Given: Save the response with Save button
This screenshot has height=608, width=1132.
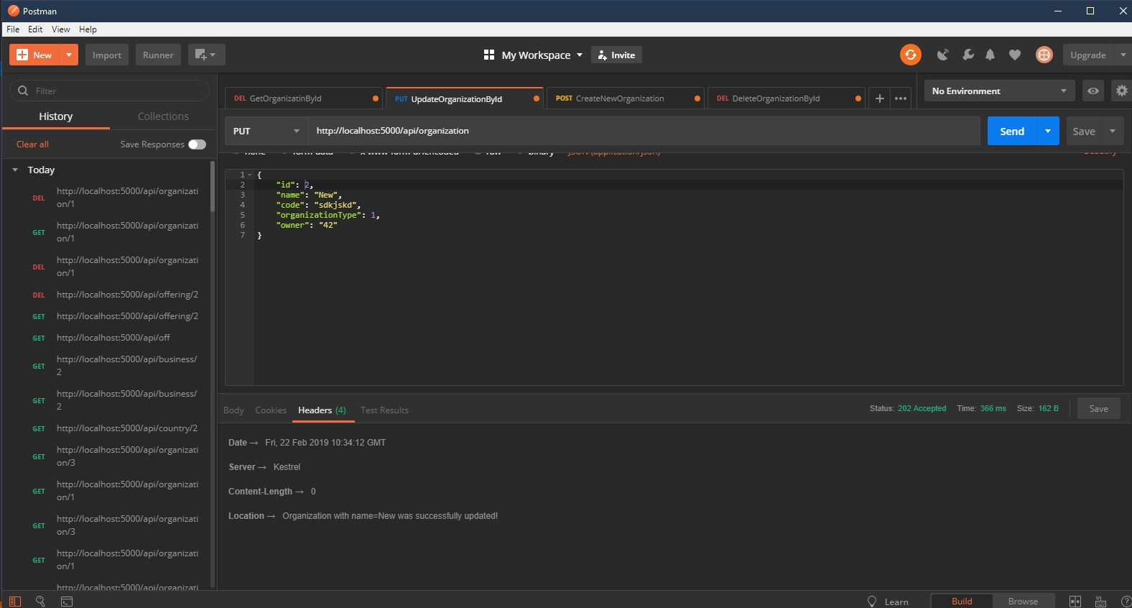Looking at the screenshot, I should (1098, 409).
